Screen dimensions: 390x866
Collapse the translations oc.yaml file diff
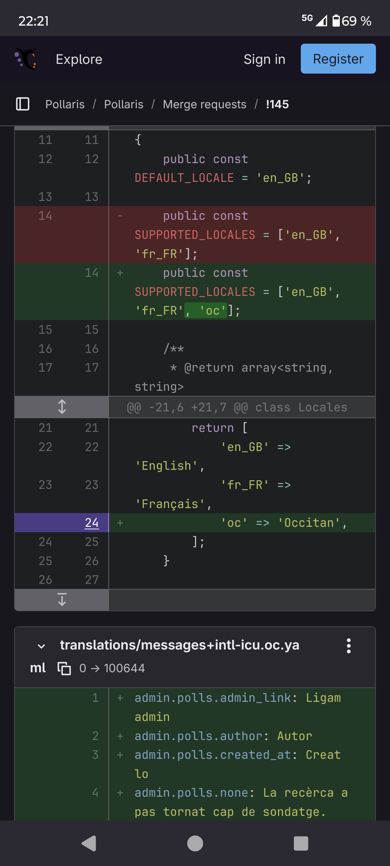[x=42, y=646]
